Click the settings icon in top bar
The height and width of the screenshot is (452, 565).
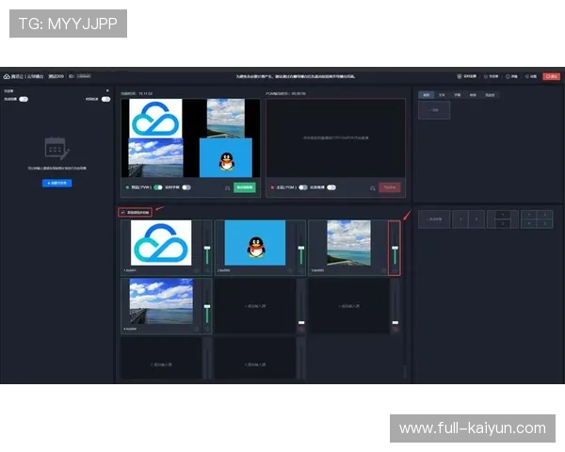pos(526,75)
